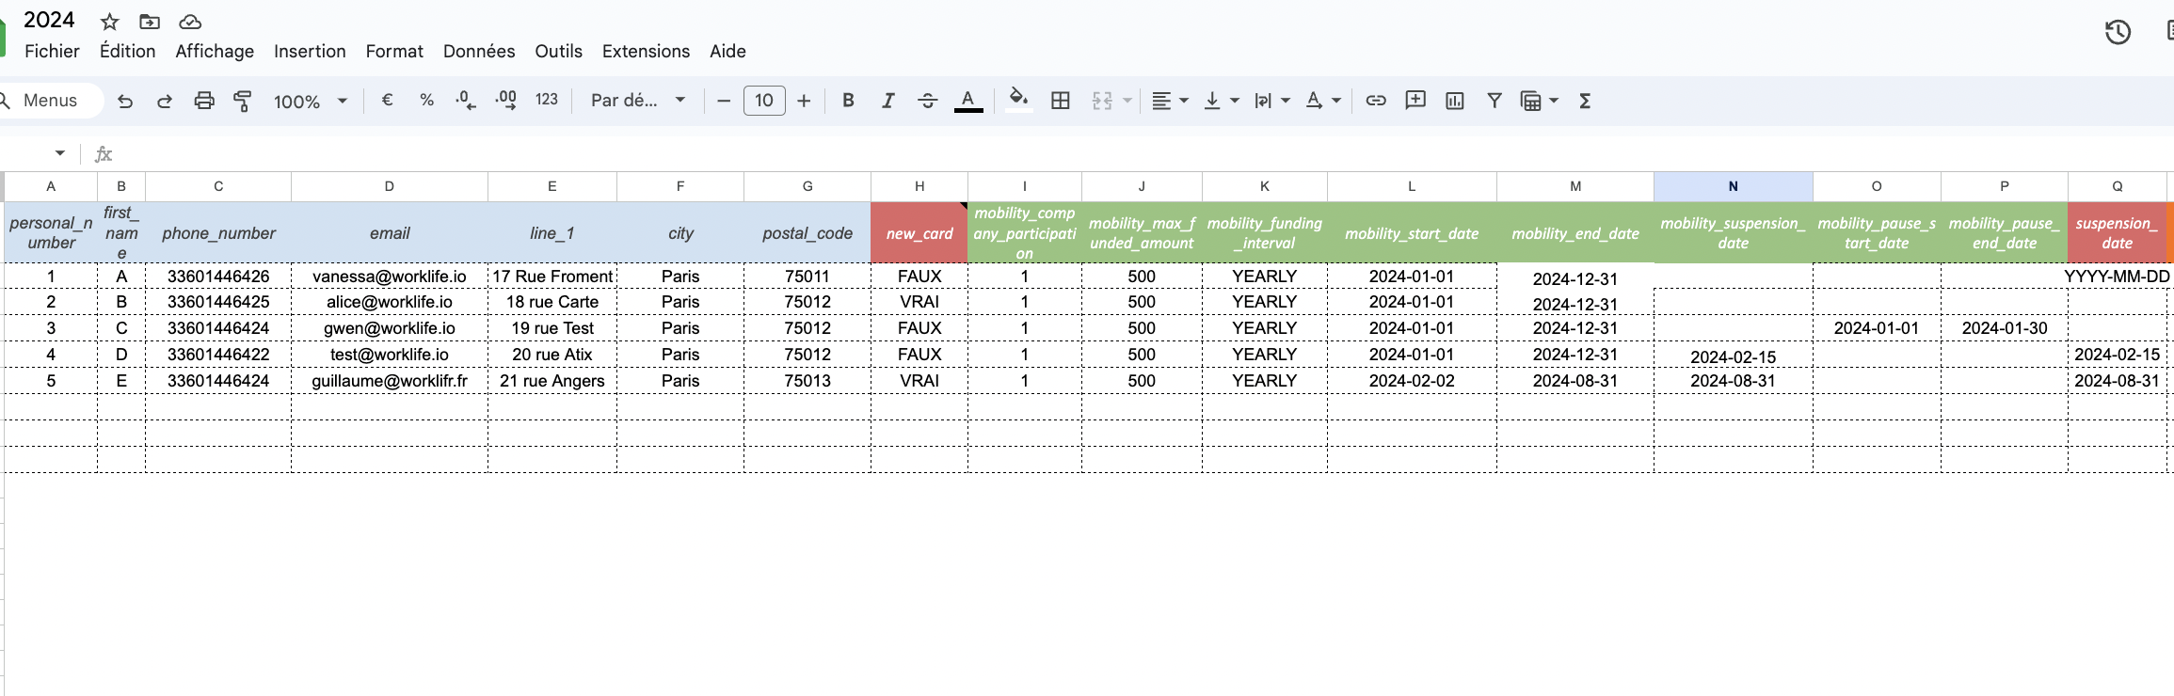Open version history clock icon
2174x696 pixels.
[x=2118, y=33]
